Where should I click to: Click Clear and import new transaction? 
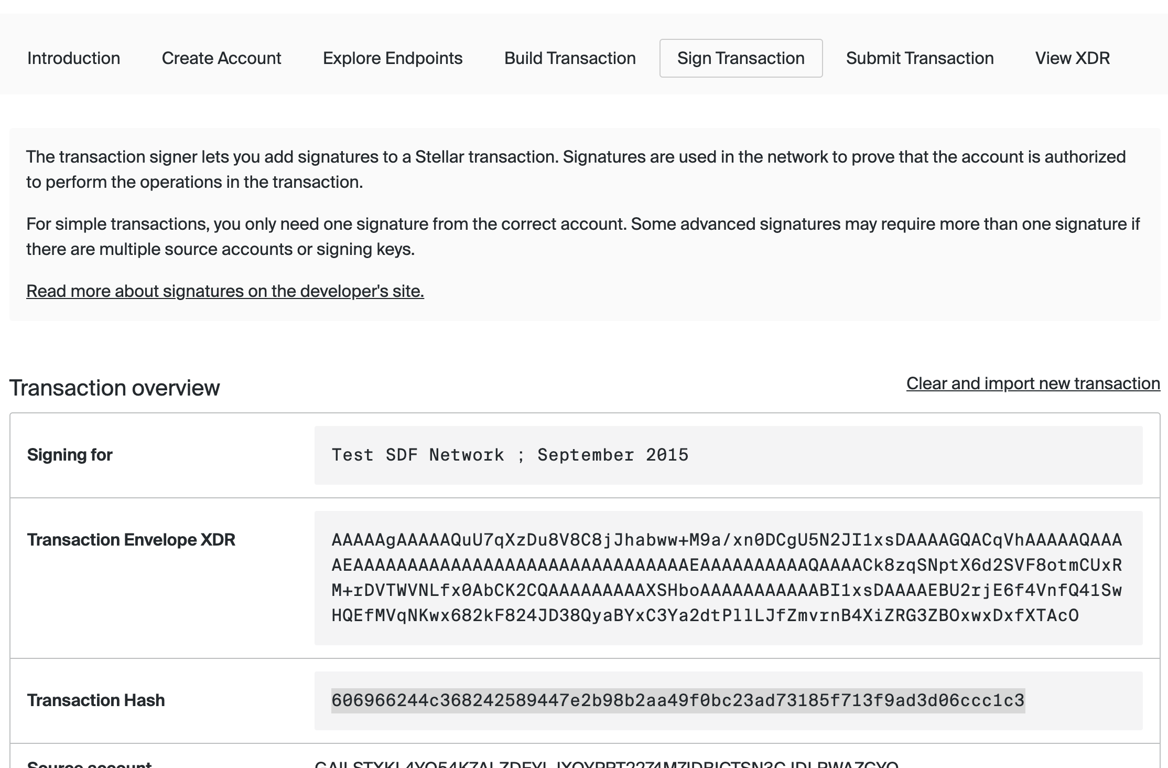click(1033, 383)
